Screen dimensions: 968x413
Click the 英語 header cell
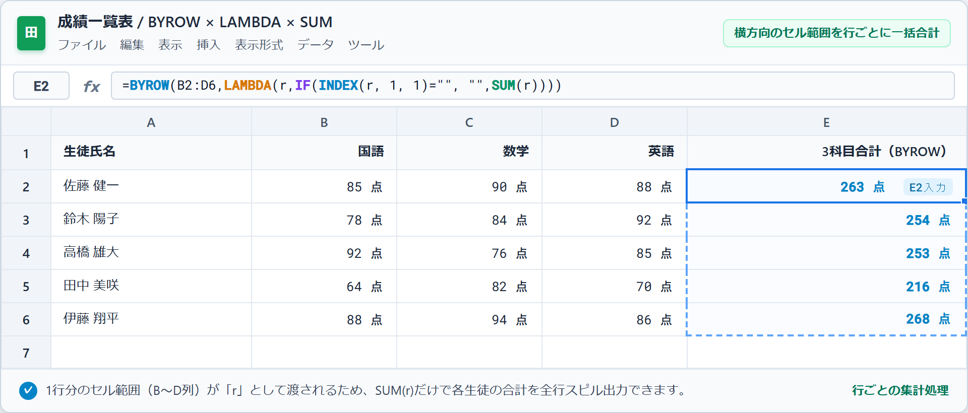(x=615, y=153)
